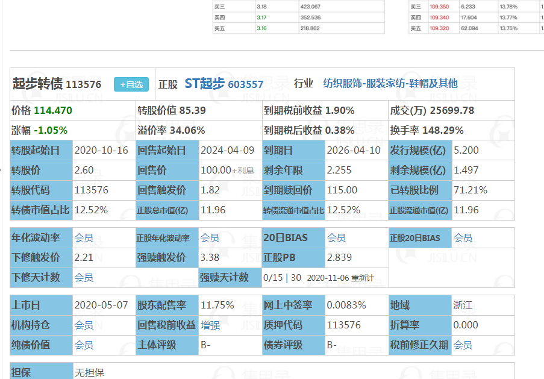The width and height of the screenshot is (544, 379).
Task: Open the 会员 link for 税前修正久期
Action: point(463,345)
